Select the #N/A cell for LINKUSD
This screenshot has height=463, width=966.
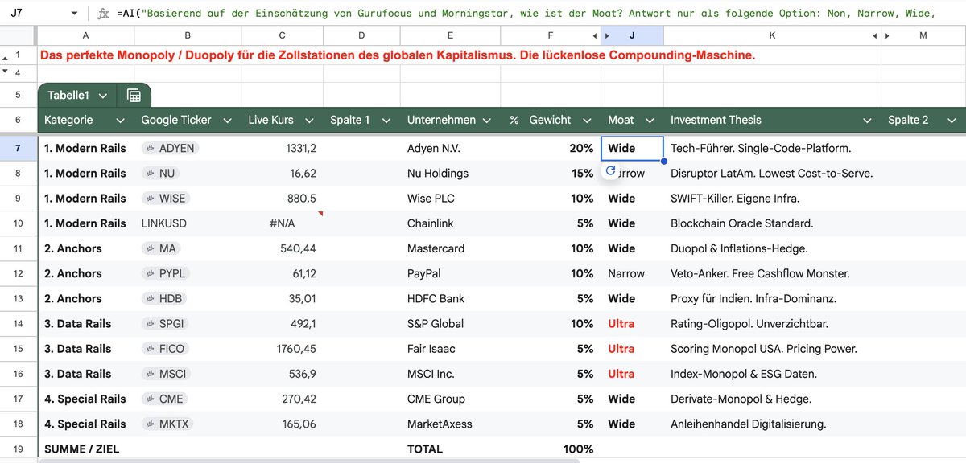click(282, 223)
